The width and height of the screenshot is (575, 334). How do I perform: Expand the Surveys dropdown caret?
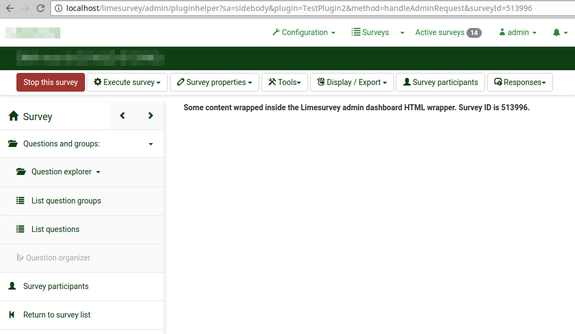(x=402, y=33)
